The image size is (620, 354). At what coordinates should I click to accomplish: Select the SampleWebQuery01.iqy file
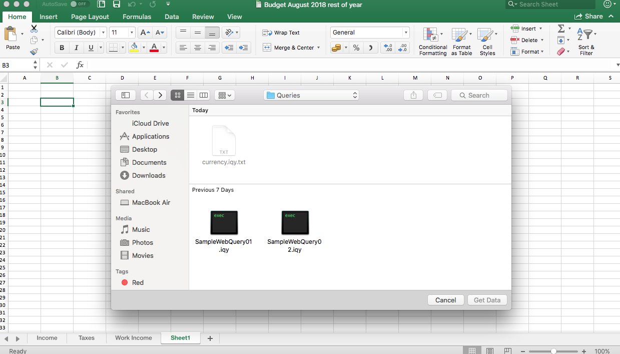[x=224, y=223]
